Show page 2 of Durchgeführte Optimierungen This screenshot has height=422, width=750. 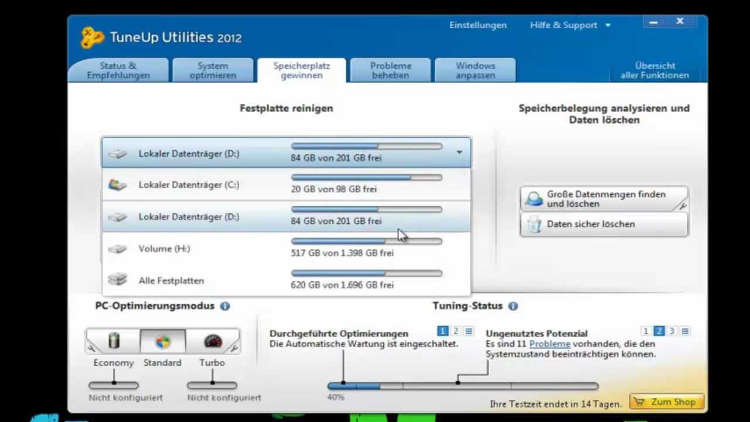pos(456,331)
